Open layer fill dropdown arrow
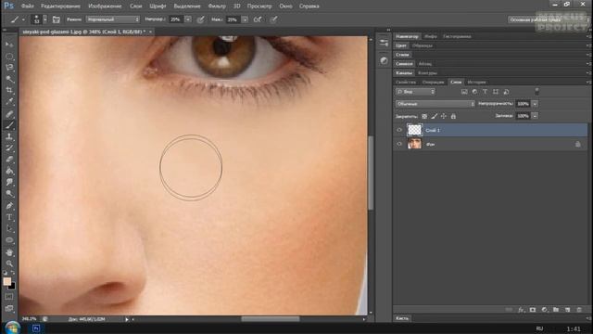Screen dimensions: 593x334 (535, 116)
